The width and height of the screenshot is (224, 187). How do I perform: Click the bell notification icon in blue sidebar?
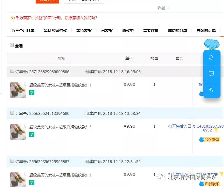click(x=211, y=57)
